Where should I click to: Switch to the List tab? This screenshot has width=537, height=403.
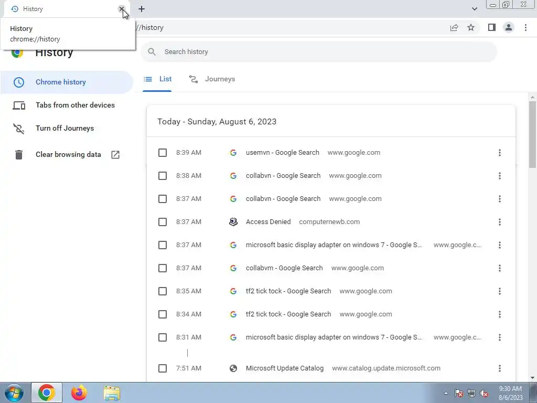157,79
